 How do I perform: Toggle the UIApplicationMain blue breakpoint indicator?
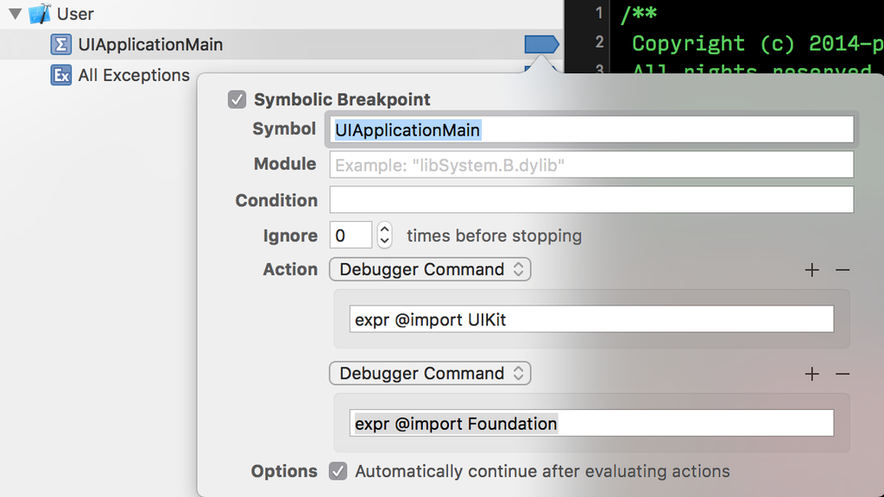pos(541,45)
